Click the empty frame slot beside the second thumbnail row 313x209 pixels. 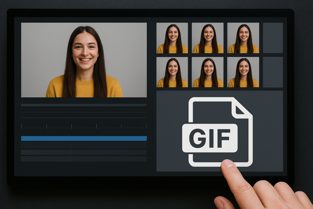click(273, 71)
